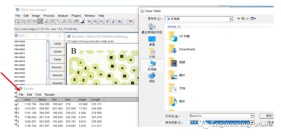Select the Paintbrush tool
The image size is (281, 137).
(113, 22)
